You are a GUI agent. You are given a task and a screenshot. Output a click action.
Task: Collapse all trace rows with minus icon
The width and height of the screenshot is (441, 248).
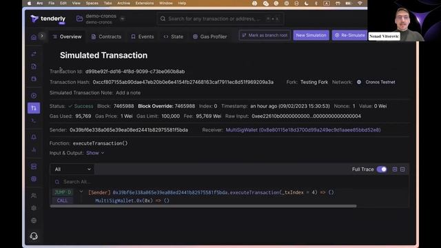[x=402, y=169]
